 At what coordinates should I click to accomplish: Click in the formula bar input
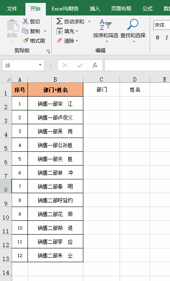coord(137,65)
